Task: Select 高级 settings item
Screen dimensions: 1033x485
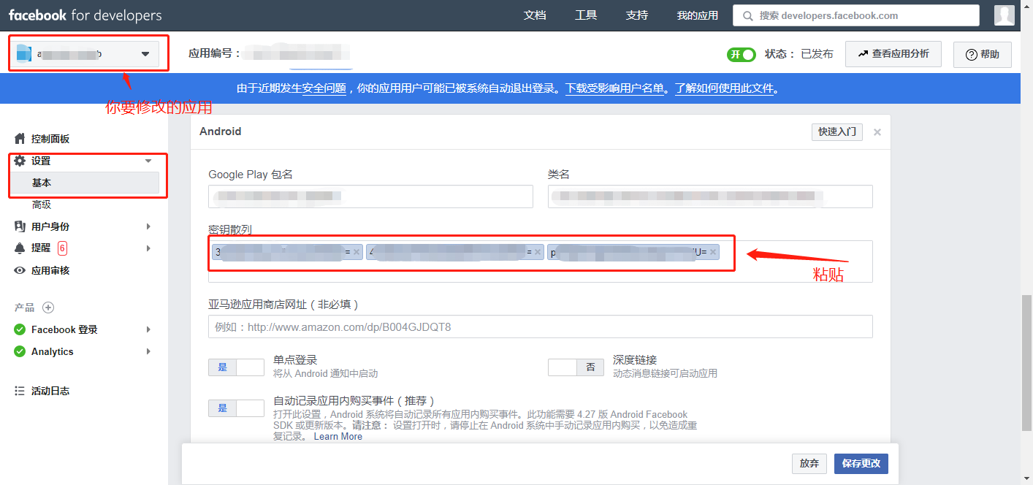Action: point(42,205)
